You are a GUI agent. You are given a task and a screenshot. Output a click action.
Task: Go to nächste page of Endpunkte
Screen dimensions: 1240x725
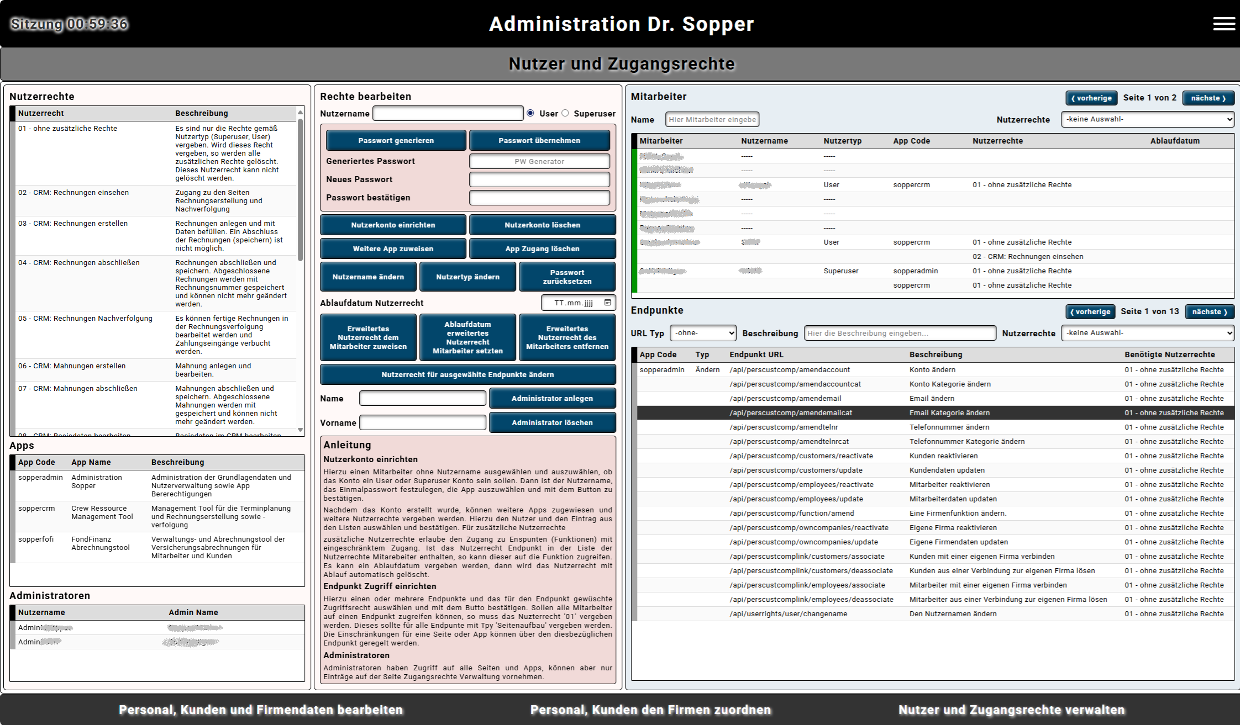tap(1209, 311)
